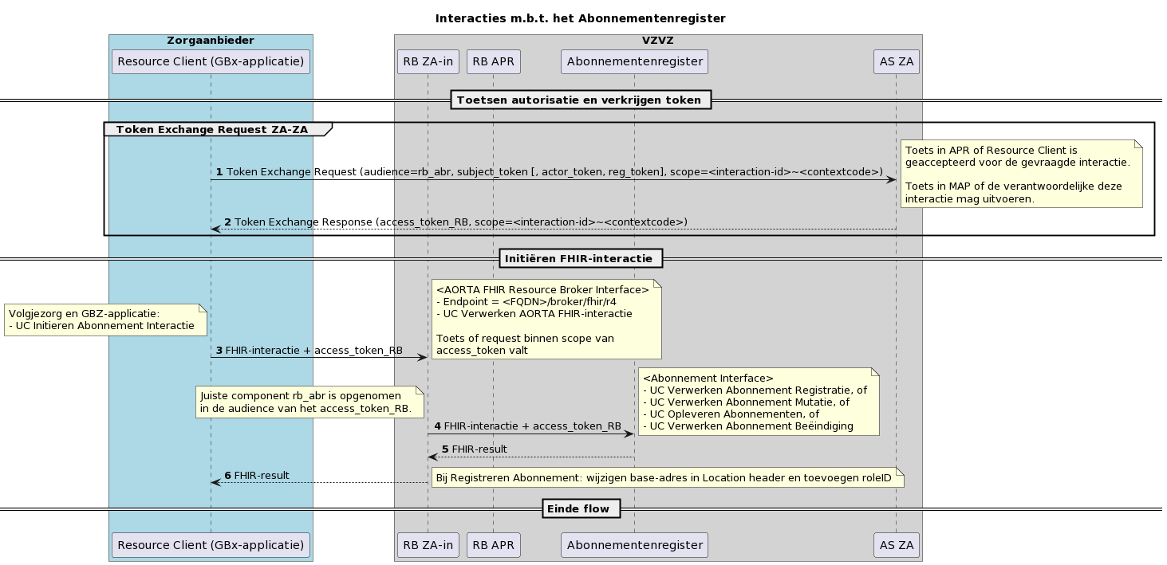The height and width of the screenshot is (565, 1167).
Task: Expand the Toetsen autorisatie en verkrijgen token divider
Action: tap(581, 100)
